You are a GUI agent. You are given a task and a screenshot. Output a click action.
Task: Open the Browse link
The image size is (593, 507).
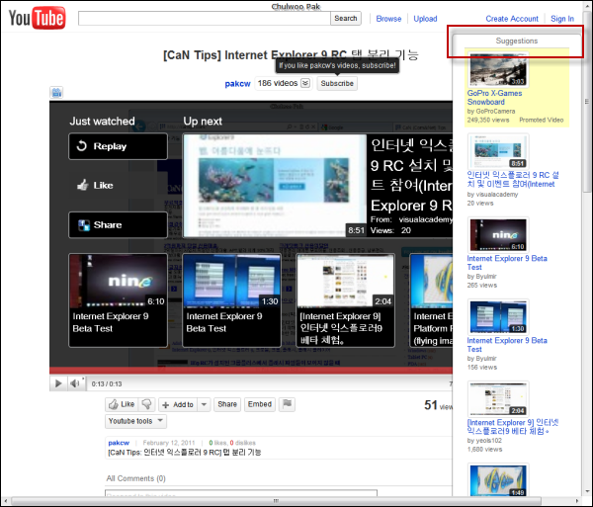pyautogui.click(x=388, y=19)
